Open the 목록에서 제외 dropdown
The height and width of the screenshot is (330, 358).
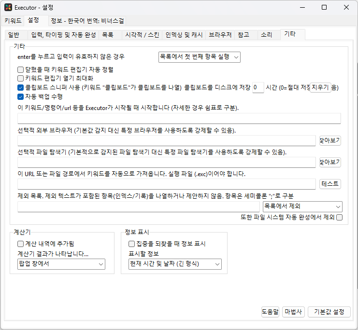click(302, 206)
